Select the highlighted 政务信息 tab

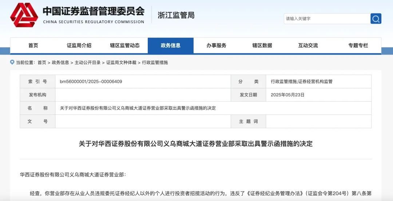tap(171, 45)
